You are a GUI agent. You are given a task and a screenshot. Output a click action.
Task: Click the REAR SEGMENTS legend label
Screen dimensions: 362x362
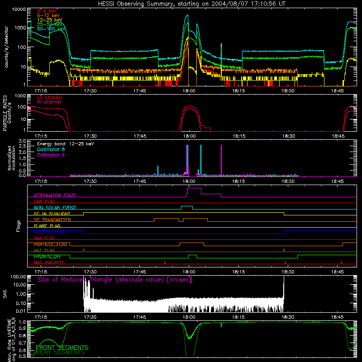60,352
